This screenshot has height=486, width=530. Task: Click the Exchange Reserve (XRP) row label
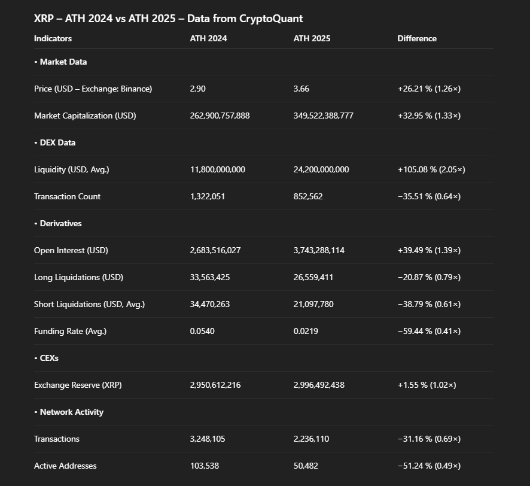(78, 385)
